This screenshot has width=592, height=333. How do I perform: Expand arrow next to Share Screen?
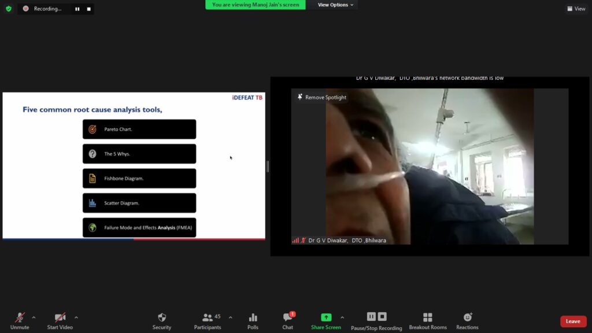pyautogui.click(x=342, y=317)
